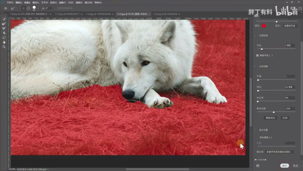Image resolution: width=303 pixels, height=171 pixels.
Task: Select the Zoom magnifier tool
Action: coord(4,46)
